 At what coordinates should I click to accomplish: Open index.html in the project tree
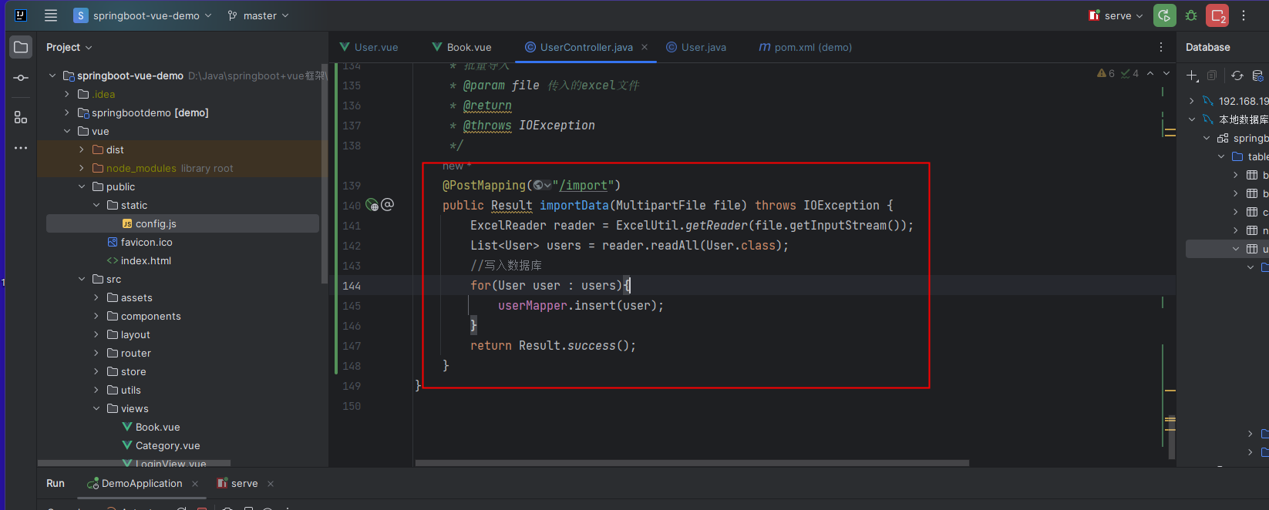click(x=146, y=261)
